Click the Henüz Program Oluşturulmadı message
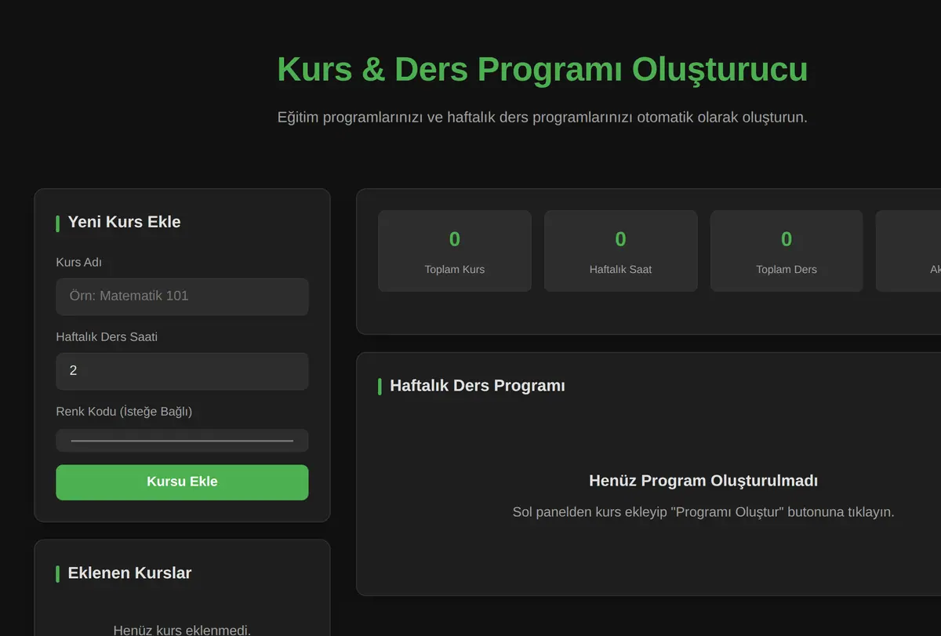Screen dimensions: 941x636 (x=703, y=481)
